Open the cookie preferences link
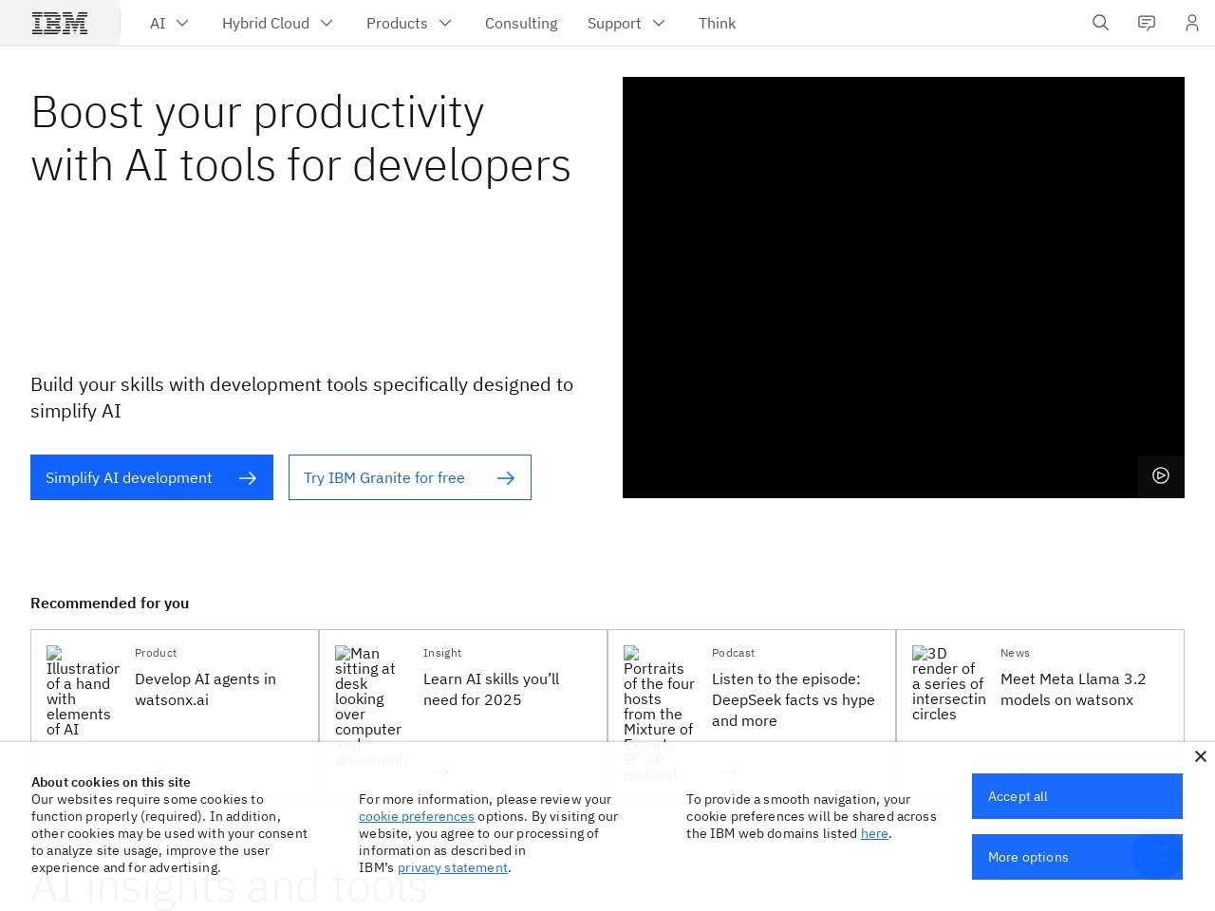Image resolution: width=1215 pixels, height=911 pixels. pyautogui.click(x=416, y=816)
